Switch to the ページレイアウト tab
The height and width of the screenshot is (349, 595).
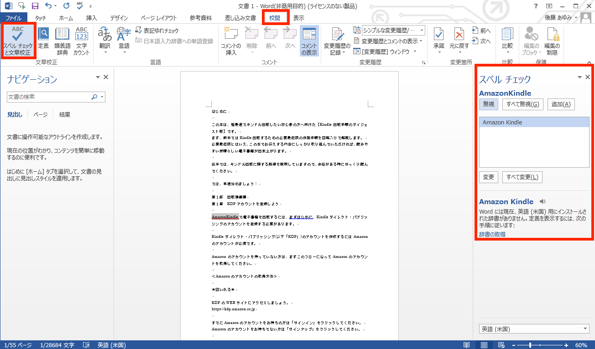coord(159,18)
